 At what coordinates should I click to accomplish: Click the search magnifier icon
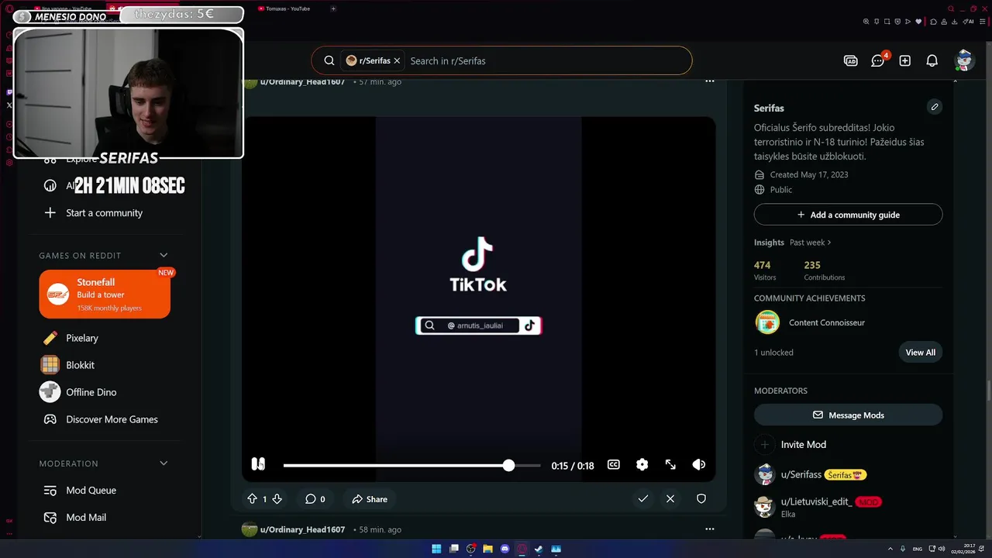[329, 60]
